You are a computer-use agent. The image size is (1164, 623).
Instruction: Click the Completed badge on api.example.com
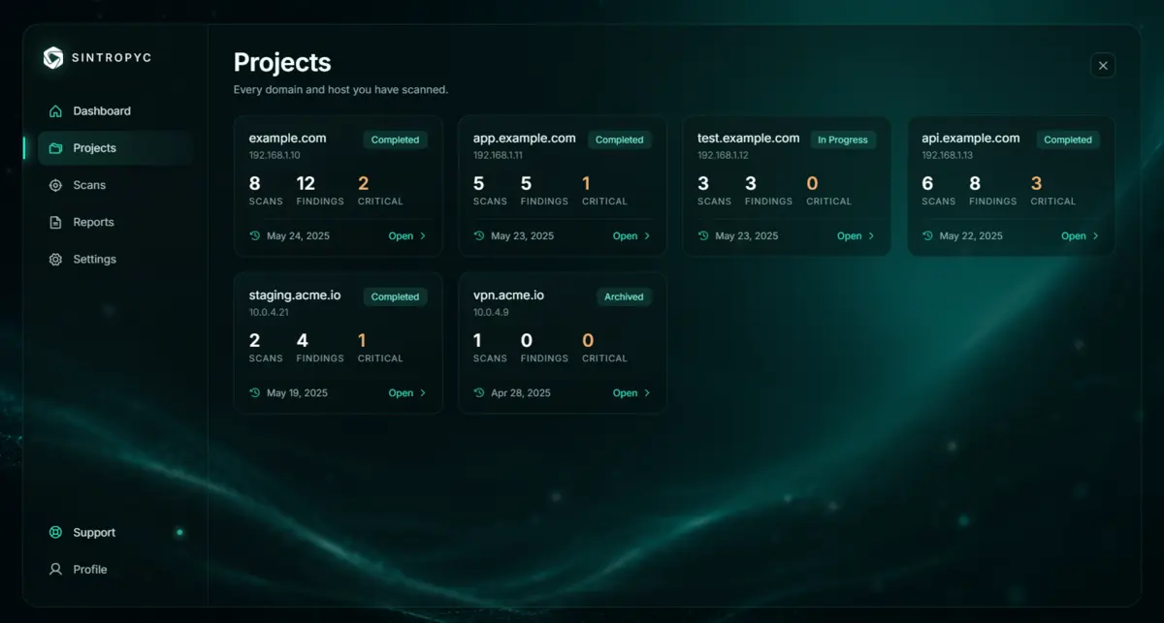coord(1068,140)
